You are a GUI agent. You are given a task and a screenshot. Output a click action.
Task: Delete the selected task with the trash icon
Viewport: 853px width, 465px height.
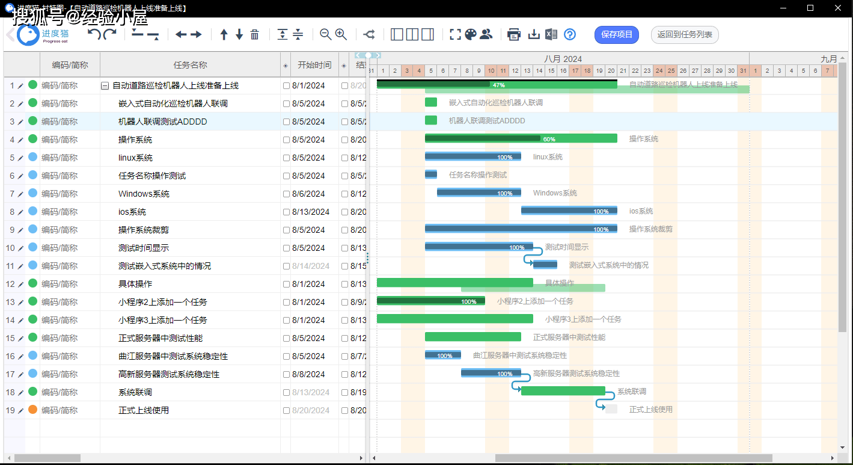click(255, 34)
